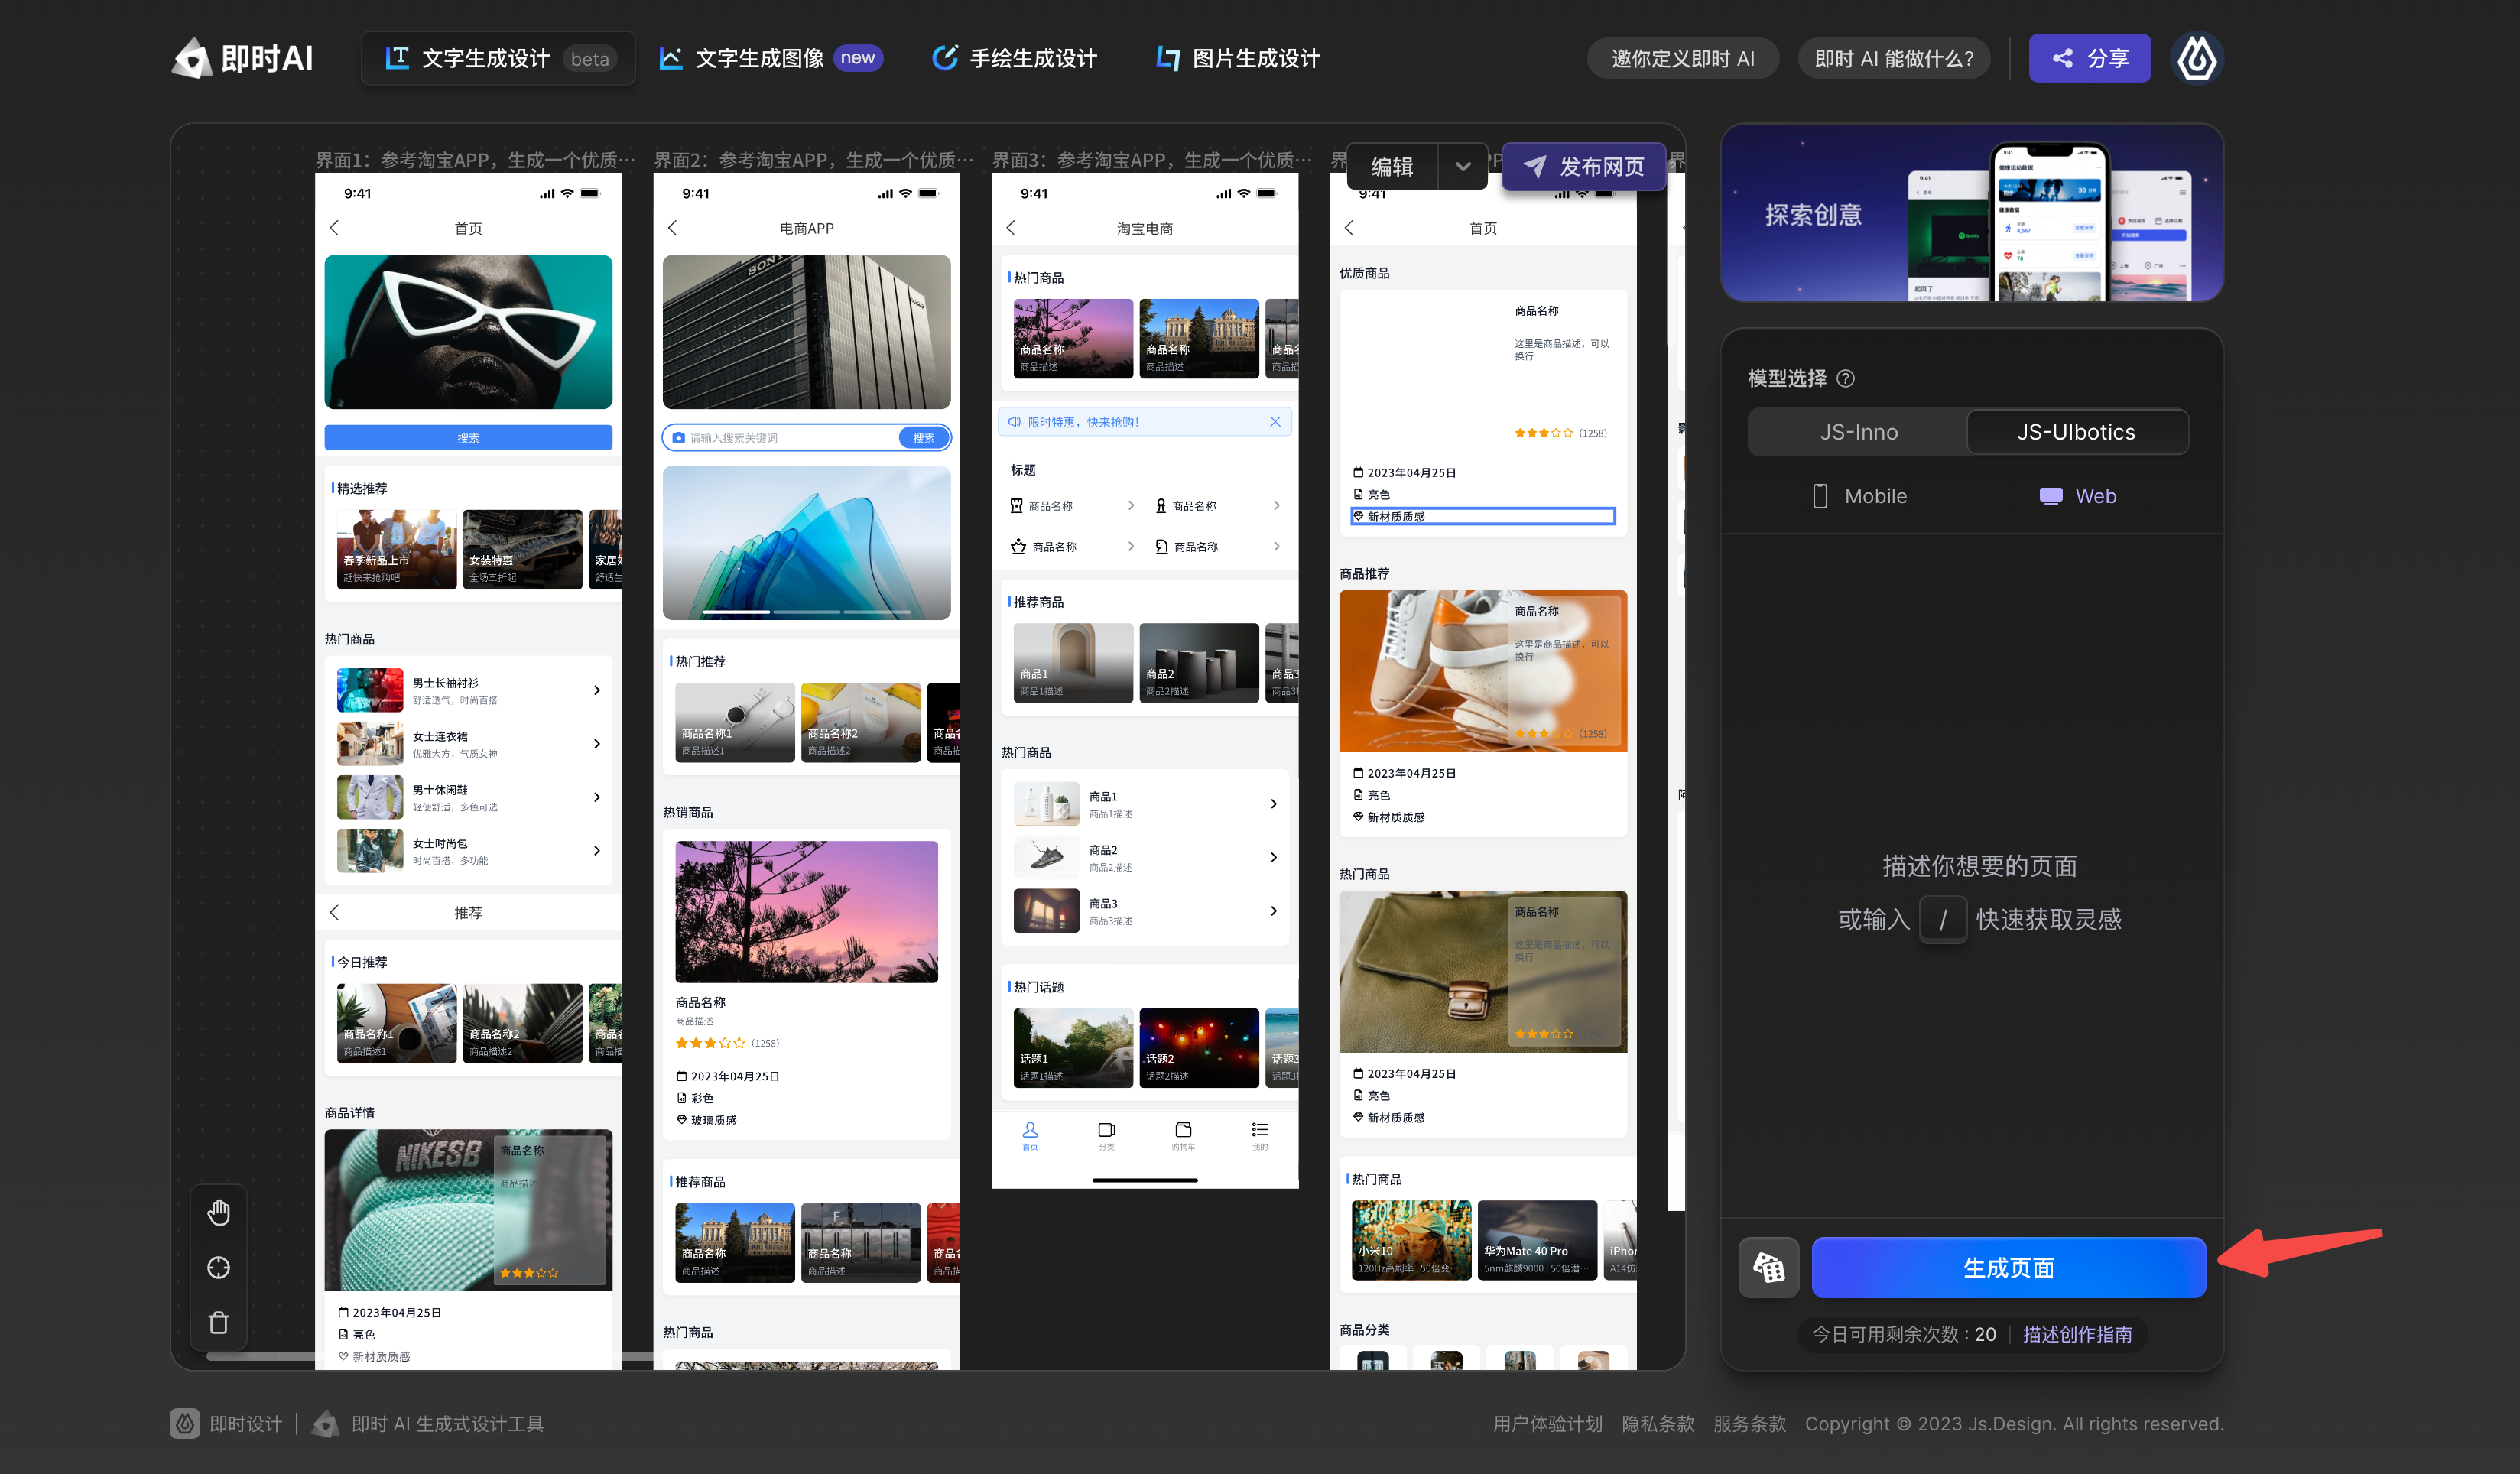Image resolution: width=2520 pixels, height=1474 pixels.
Task: Click 即时 AI 能做什么? button
Action: click(1894, 58)
